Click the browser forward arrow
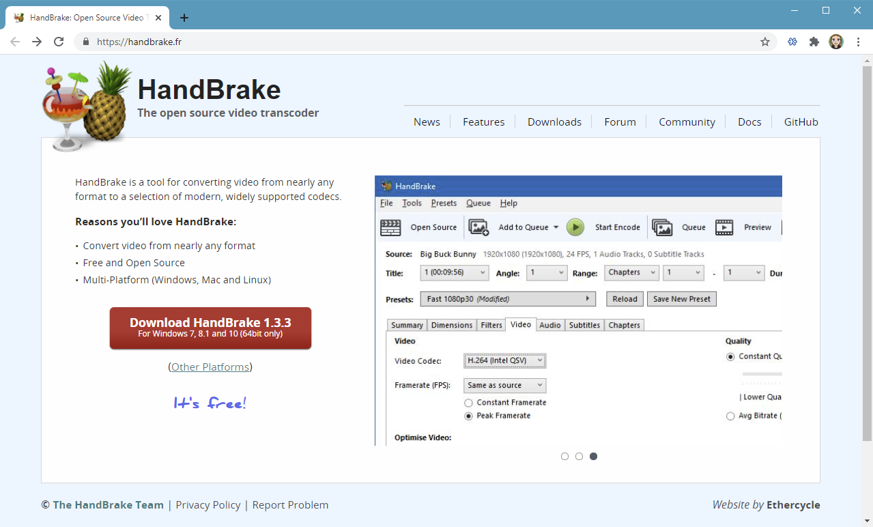 pos(37,42)
